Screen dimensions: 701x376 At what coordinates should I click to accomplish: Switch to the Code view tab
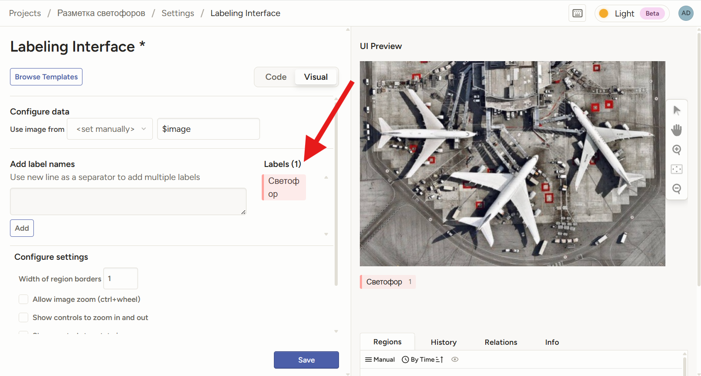click(x=276, y=77)
